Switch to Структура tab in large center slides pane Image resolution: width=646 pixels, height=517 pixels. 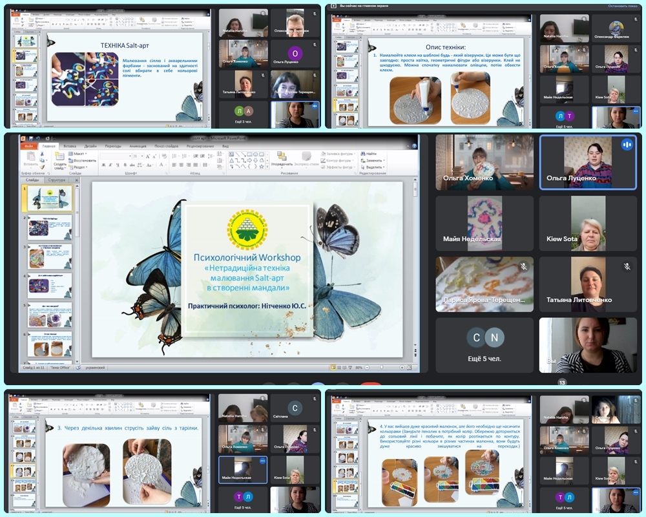tap(56, 180)
